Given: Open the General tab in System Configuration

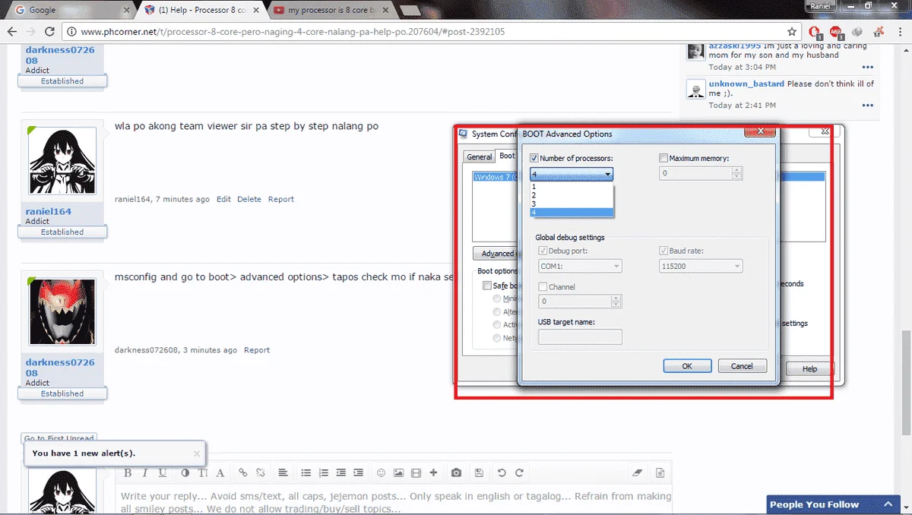Looking at the screenshot, I should [479, 156].
